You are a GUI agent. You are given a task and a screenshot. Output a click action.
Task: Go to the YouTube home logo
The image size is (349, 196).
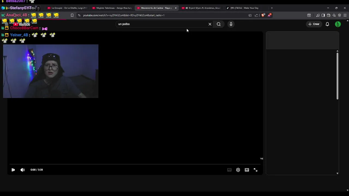[x=22, y=24]
